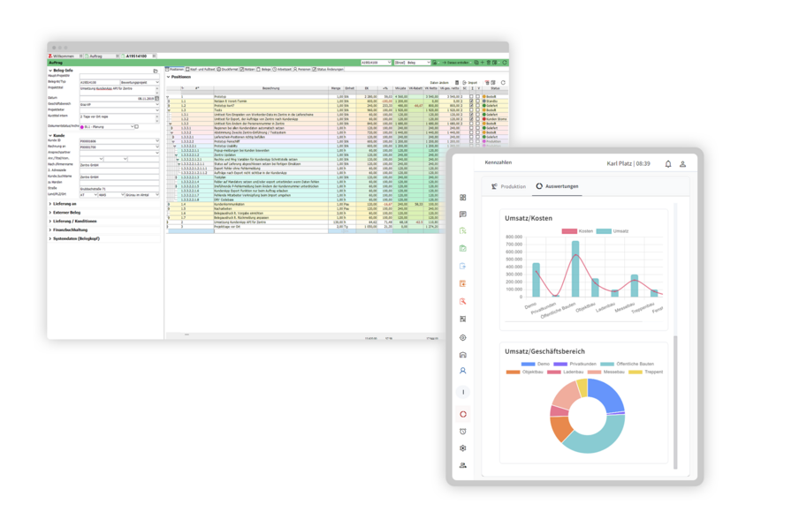Click the Import button above positions table
Viewport: 799px width, 519px height.
tap(470, 82)
